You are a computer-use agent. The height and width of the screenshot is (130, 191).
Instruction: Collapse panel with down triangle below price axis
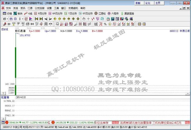4,93
